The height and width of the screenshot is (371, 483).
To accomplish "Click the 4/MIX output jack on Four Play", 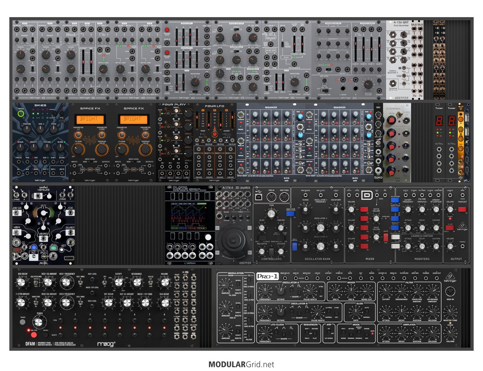I will pyautogui.click(x=186, y=173).
